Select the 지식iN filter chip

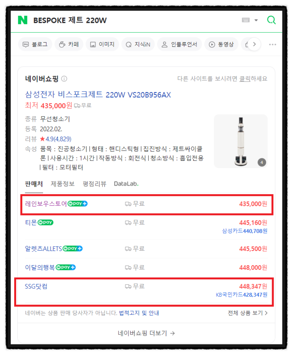coord(138,44)
